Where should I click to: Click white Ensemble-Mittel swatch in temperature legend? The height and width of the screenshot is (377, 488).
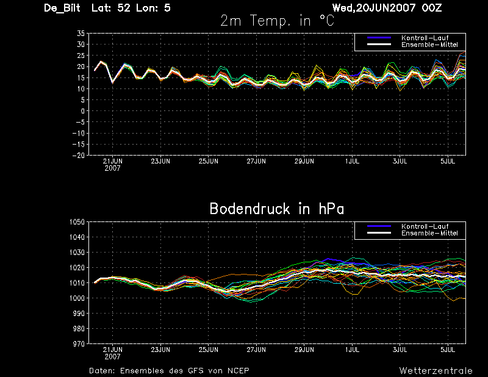point(379,45)
